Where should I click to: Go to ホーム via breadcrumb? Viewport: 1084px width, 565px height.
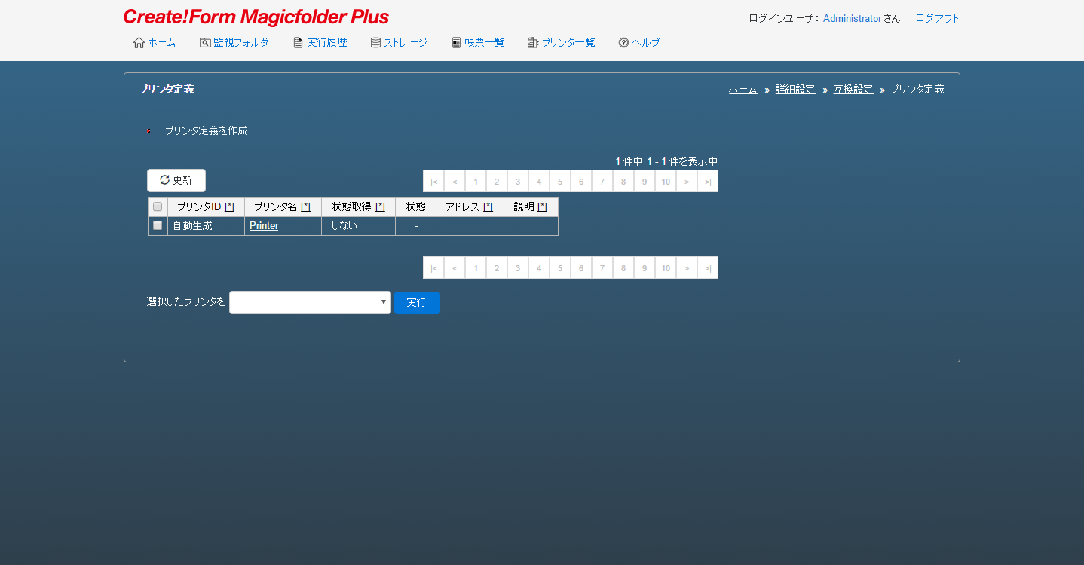tap(743, 89)
